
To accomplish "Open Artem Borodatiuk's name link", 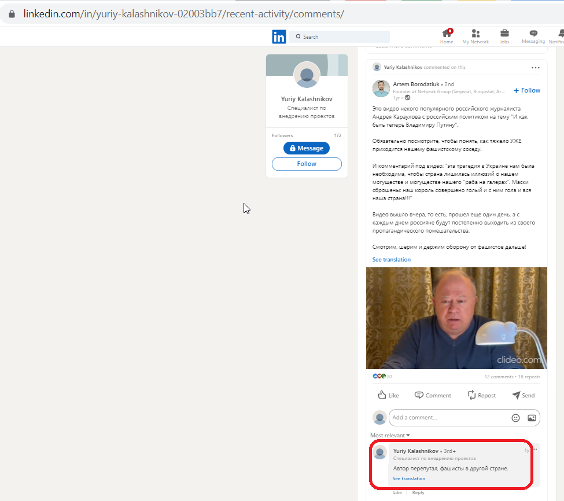I will tap(416, 84).
